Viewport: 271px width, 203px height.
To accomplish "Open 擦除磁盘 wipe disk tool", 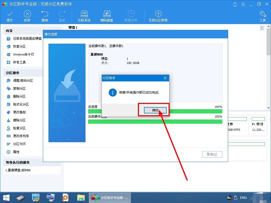I will pos(107,16).
